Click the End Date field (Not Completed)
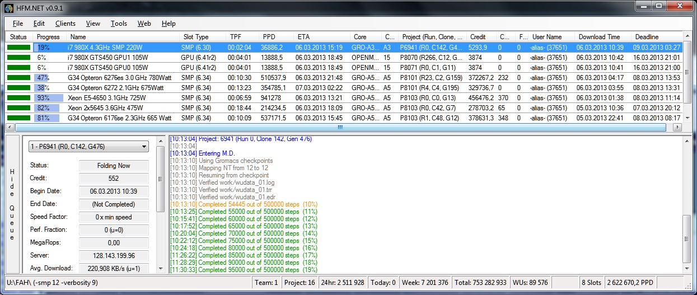The height and width of the screenshot is (295, 697). coord(114,204)
